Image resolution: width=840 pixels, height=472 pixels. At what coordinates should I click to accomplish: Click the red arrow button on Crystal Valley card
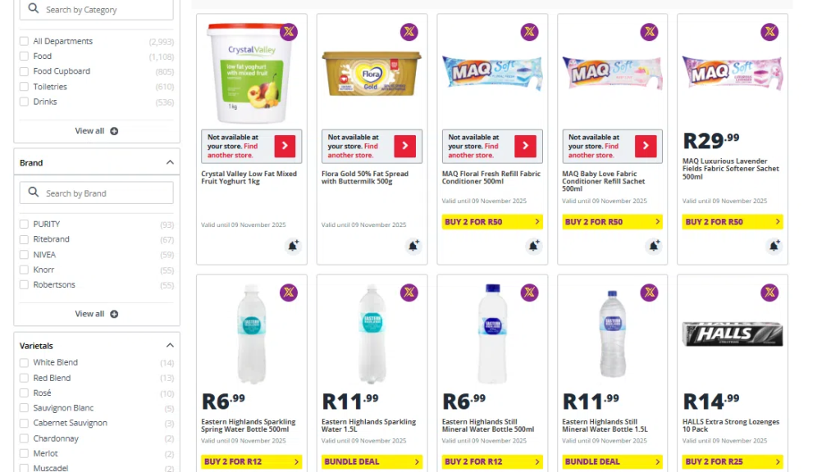pyautogui.click(x=285, y=147)
